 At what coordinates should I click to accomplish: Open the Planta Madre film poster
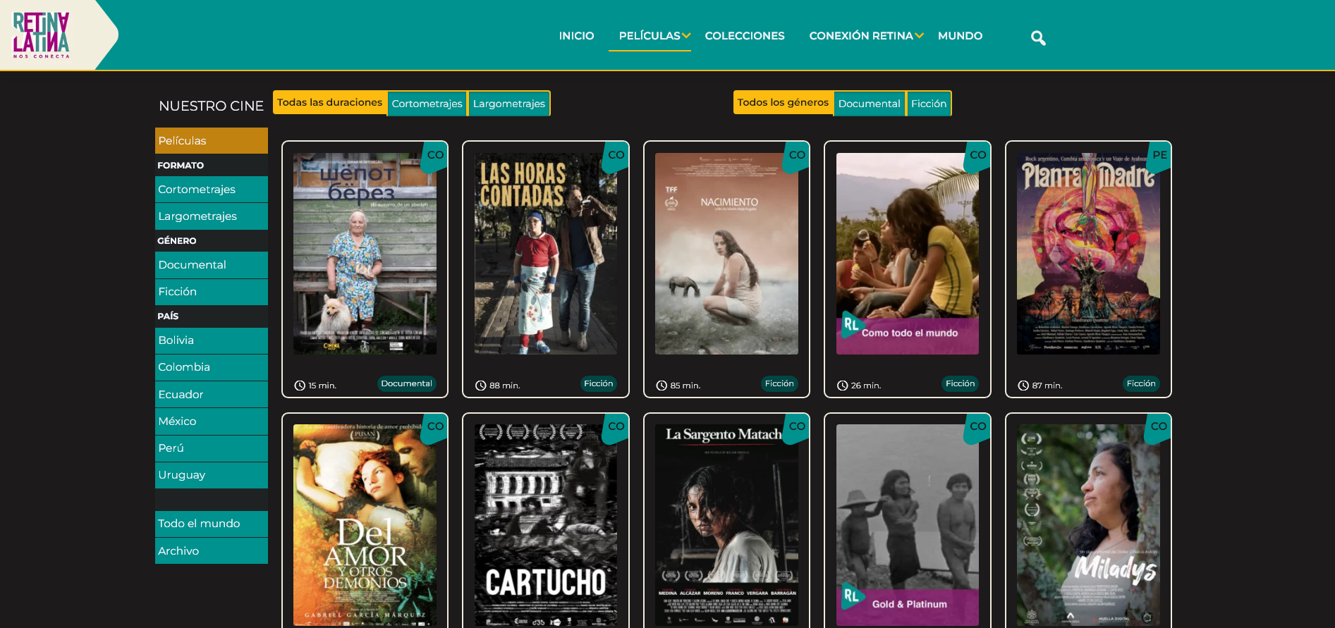[1088, 254]
